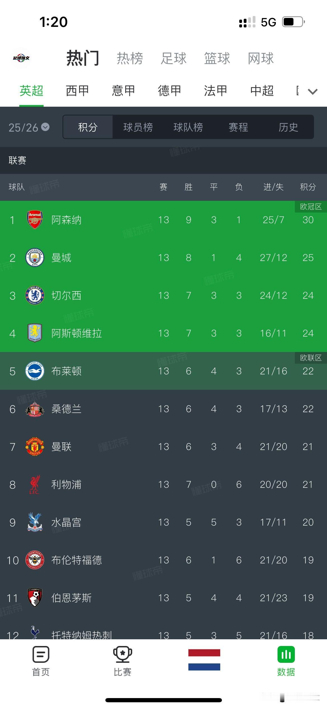The image size is (327, 709).
Task: Select the Brighton club badge
Action: (35, 371)
